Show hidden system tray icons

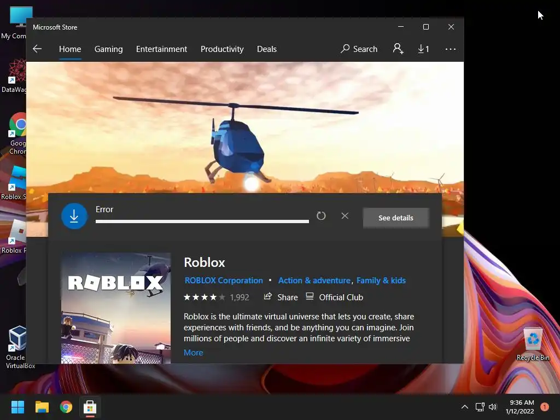tap(465, 407)
